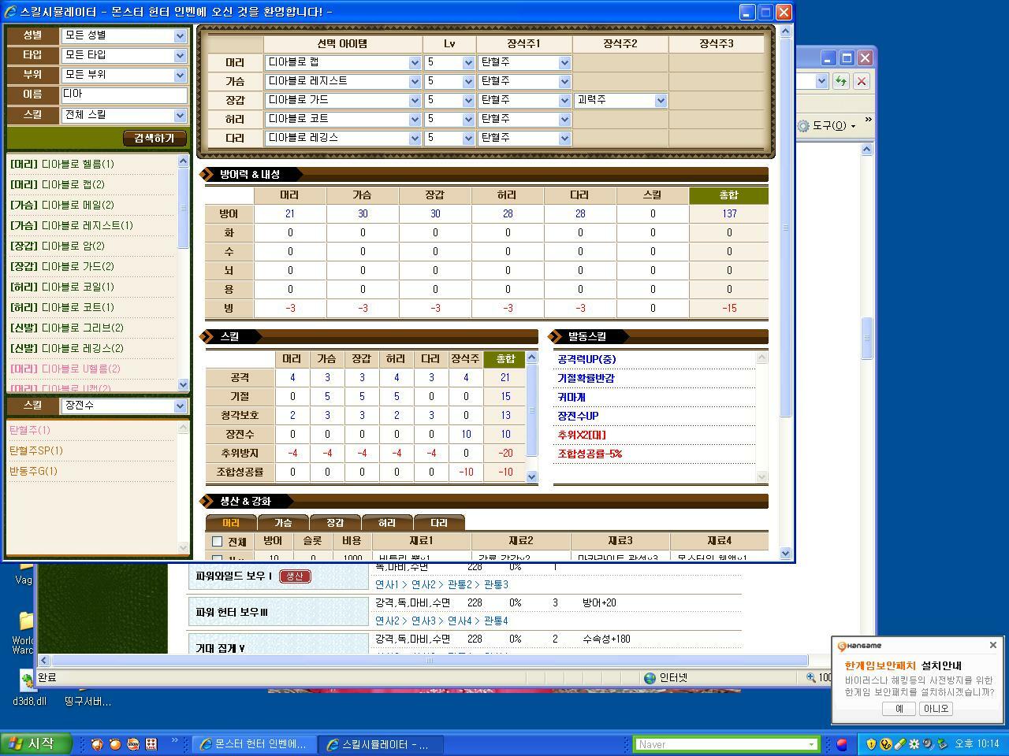
Task: Open the 성별 gender dropdown
Action: (125, 35)
